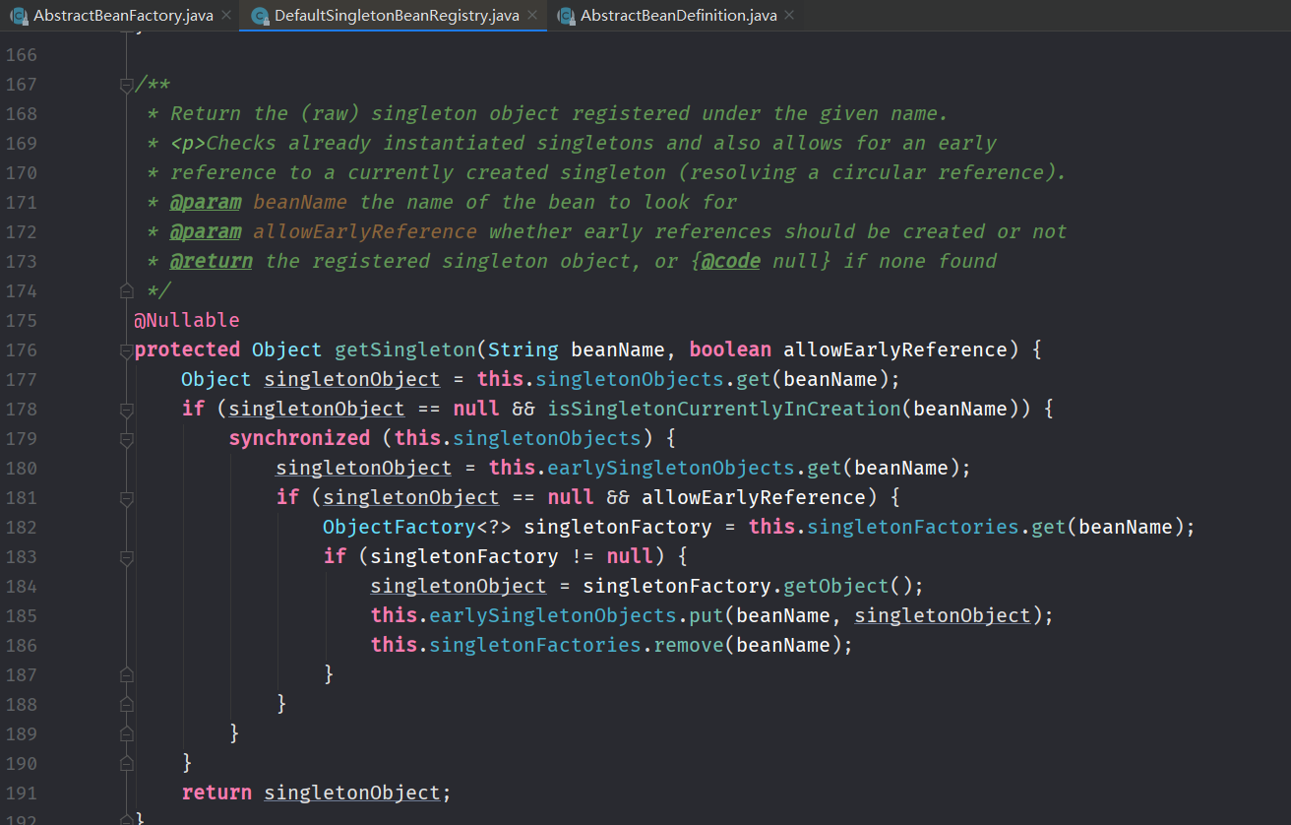The height and width of the screenshot is (825, 1291).
Task: Click the @Nullable annotation
Action: point(187,320)
